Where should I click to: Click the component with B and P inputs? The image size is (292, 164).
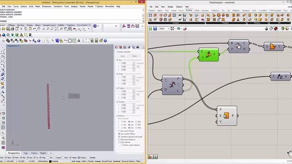pos(239,46)
